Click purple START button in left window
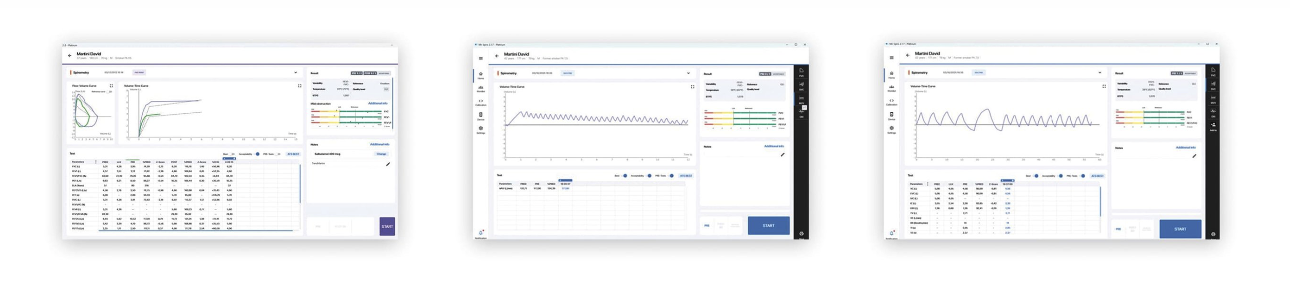The width and height of the screenshot is (1290, 284). click(x=387, y=226)
